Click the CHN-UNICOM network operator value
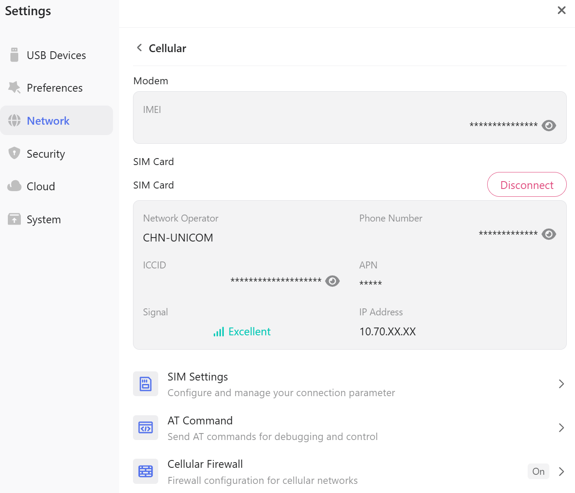575x493 pixels. [178, 238]
